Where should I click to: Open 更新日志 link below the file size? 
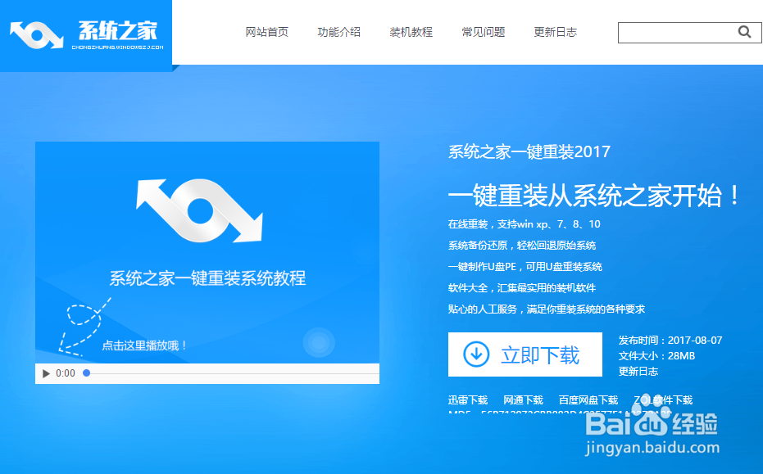click(638, 372)
